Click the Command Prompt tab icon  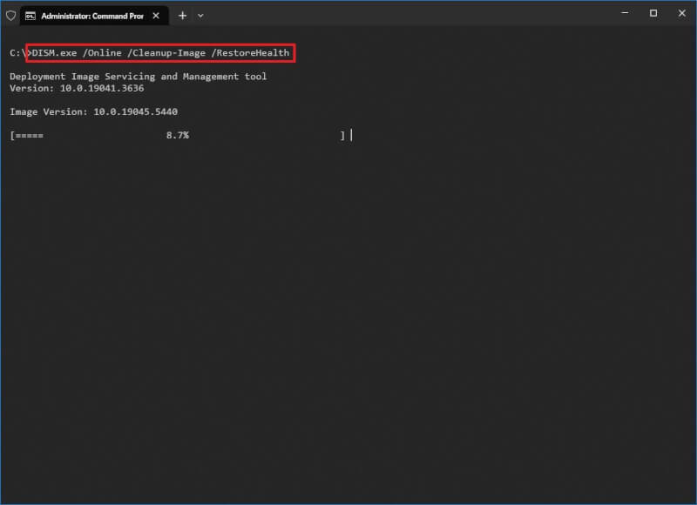[30, 16]
